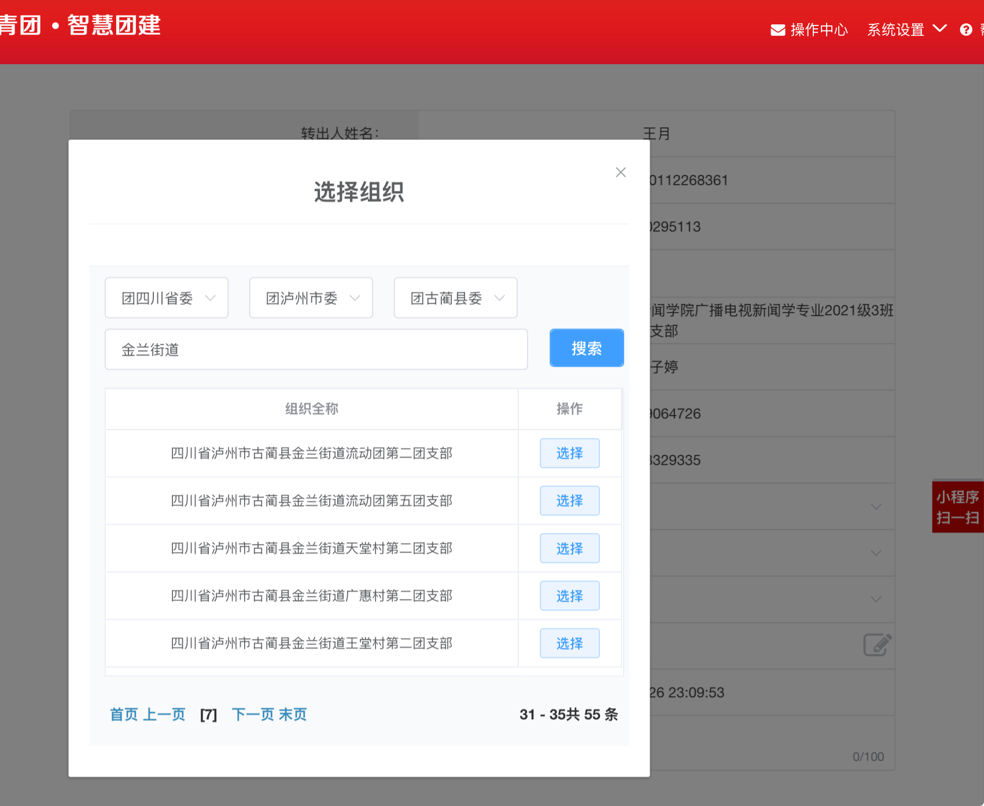Expand the 团四川省委 dropdown
984x806 pixels.
[167, 298]
